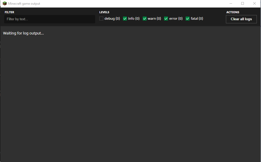Minimize the Minecraft game output window
Image resolution: width=261 pixels, height=162 pixels.
[231, 3]
